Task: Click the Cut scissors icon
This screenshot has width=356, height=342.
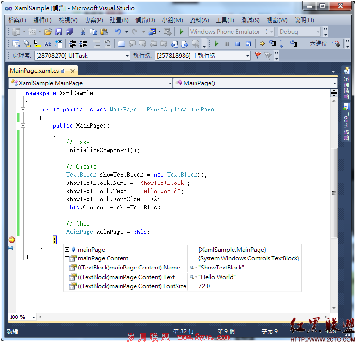Action: coord(83,32)
